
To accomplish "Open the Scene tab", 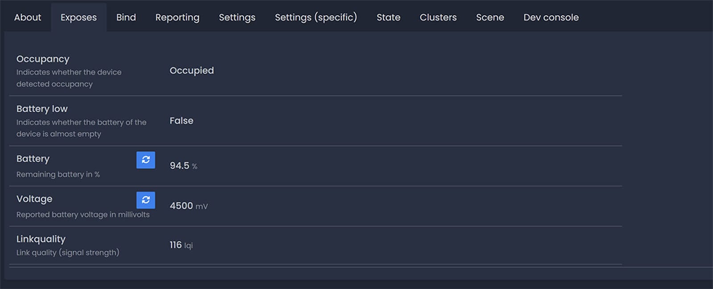I will tap(490, 17).
